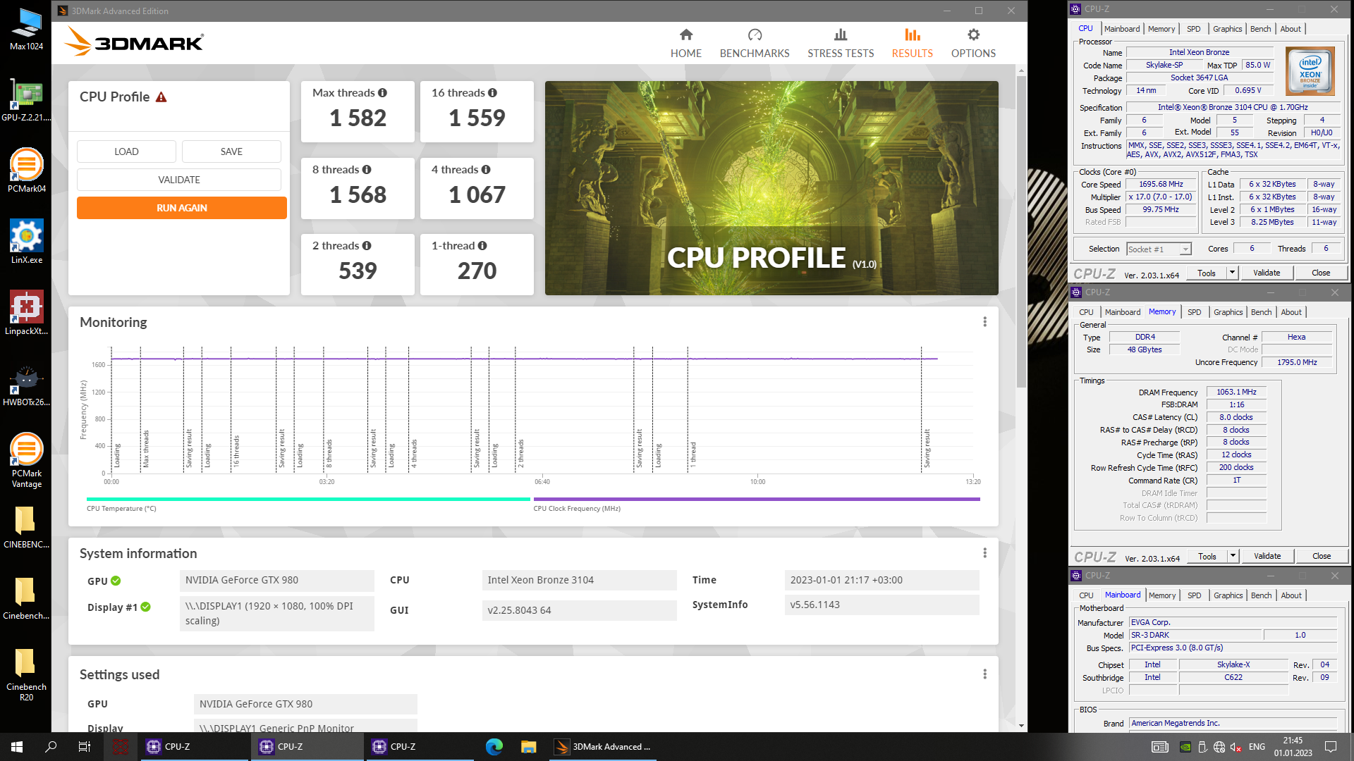
Task: Open Socket #1 selection dropdown in CPU-Z
Action: [1158, 249]
